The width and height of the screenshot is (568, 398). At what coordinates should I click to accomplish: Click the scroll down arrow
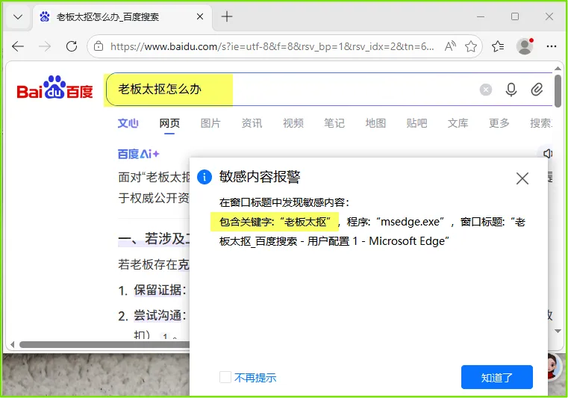[558, 331]
